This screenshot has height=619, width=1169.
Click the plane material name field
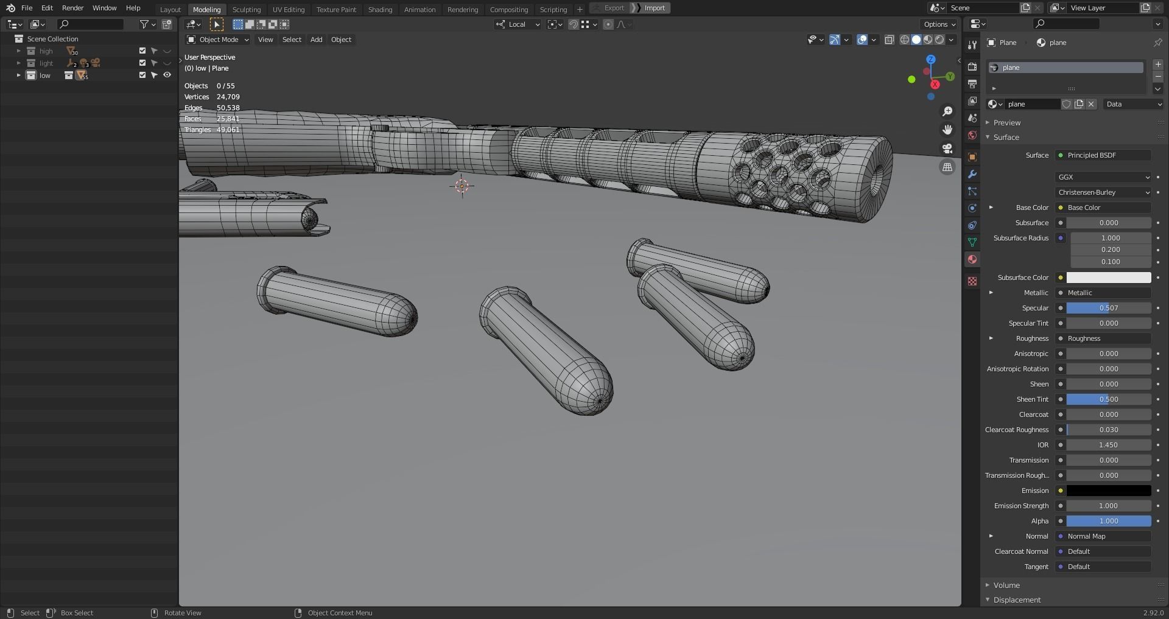(x=1033, y=104)
